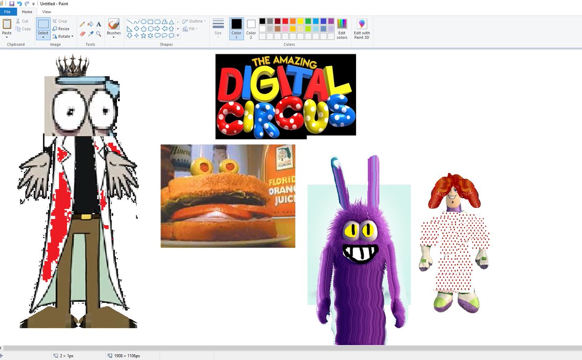Choose the Four-point star shape
582x360 pixels.
[137, 35]
